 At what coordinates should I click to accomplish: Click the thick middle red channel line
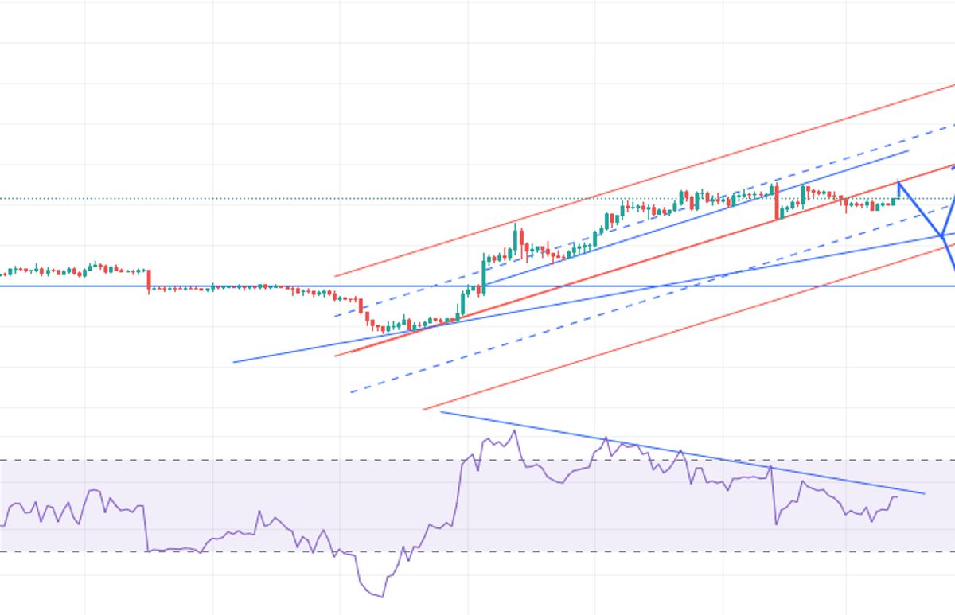coord(637,264)
